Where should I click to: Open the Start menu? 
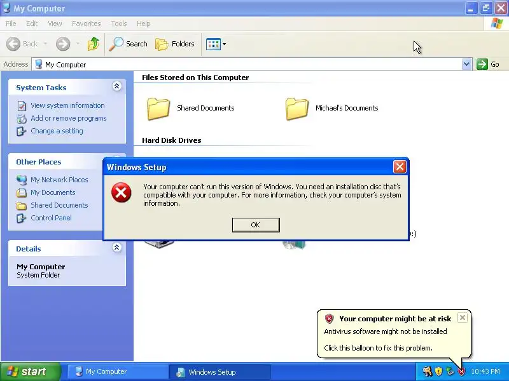pos(31,371)
